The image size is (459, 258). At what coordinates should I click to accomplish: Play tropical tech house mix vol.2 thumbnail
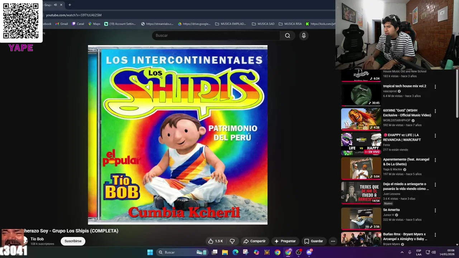pos(361,95)
